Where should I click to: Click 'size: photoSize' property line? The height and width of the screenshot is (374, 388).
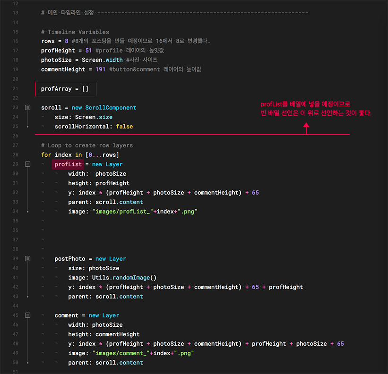(94, 268)
